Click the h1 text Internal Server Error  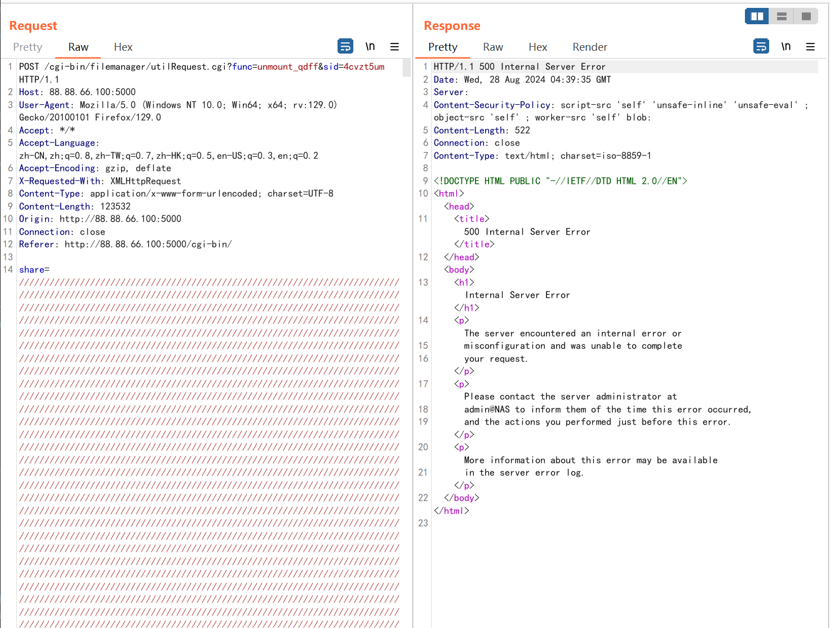(517, 295)
